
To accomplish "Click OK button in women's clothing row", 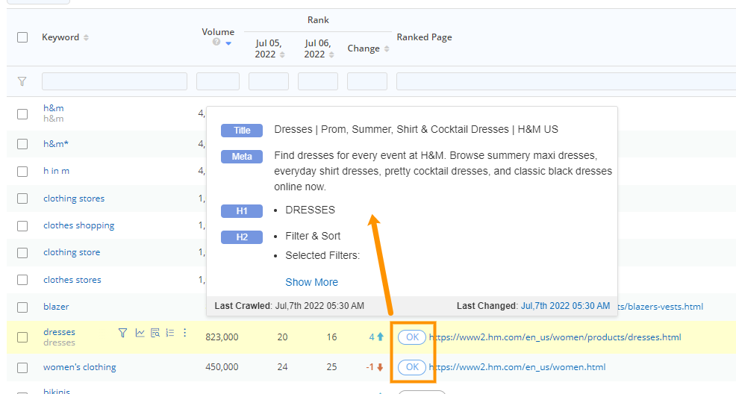I will (x=412, y=367).
